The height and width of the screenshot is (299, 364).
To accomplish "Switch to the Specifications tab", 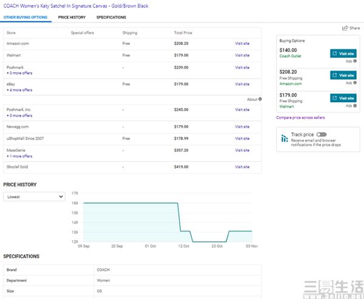I will (111, 17).
